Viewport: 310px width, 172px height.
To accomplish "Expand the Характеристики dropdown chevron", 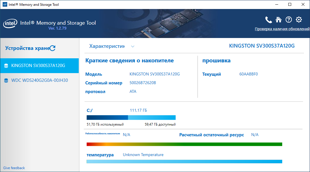I will click(x=133, y=47).
